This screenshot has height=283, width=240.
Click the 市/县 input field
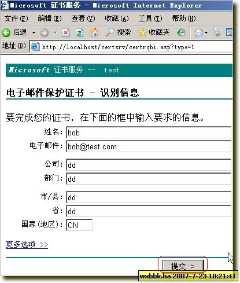click(149, 197)
